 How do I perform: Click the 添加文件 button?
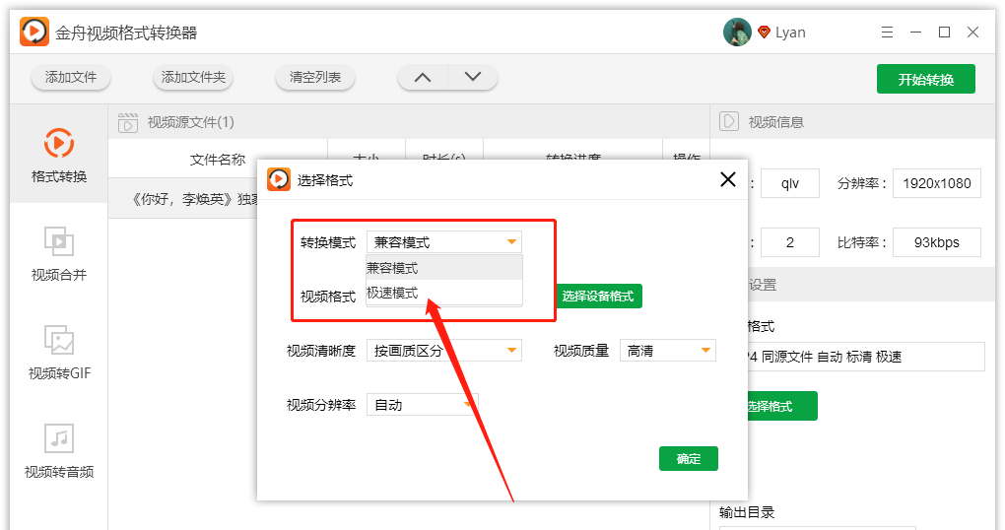point(71,77)
